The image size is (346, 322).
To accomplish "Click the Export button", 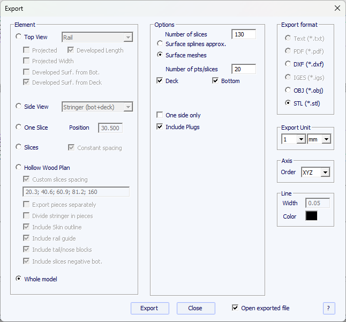I will pyautogui.click(x=149, y=308).
